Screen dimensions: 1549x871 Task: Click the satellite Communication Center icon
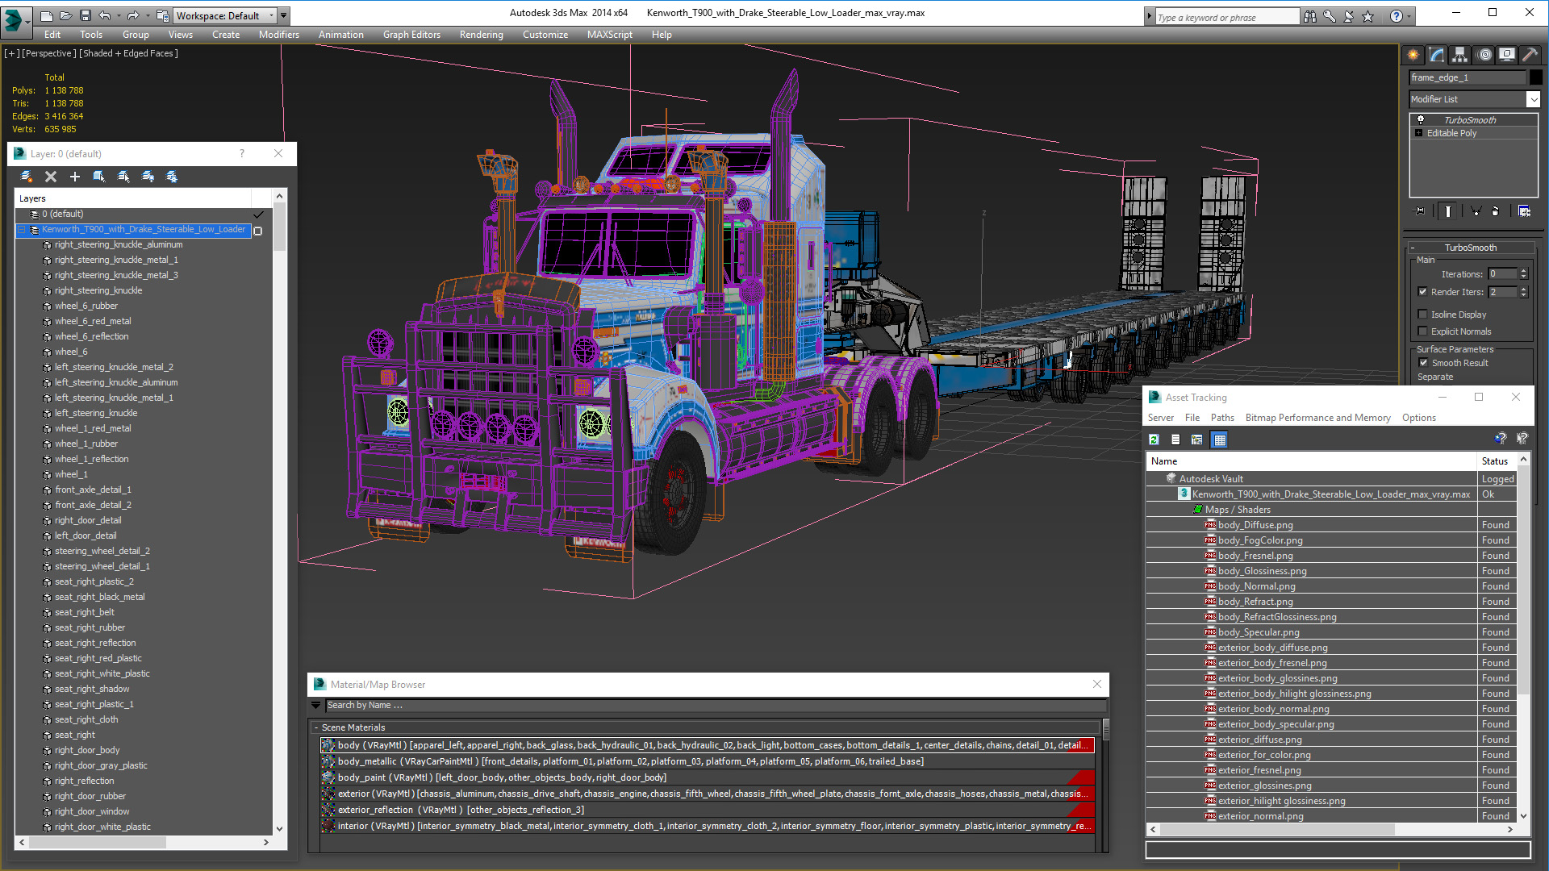coord(1348,16)
